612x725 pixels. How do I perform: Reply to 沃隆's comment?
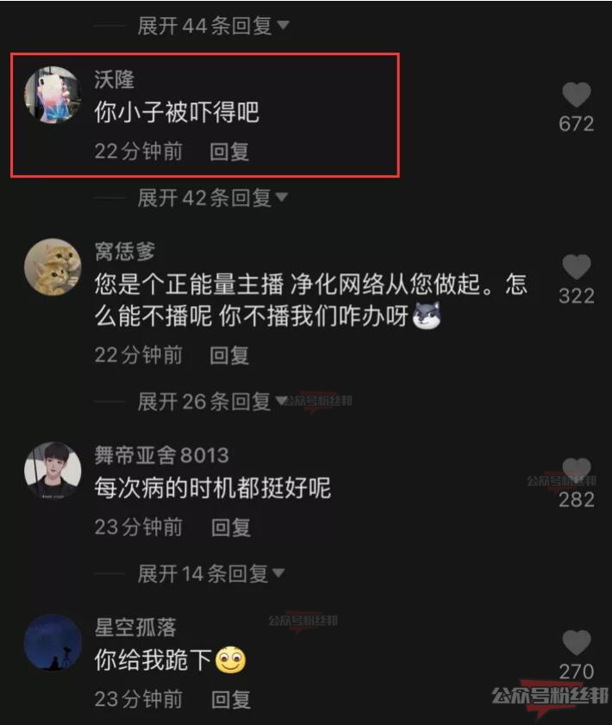coord(230,152)
